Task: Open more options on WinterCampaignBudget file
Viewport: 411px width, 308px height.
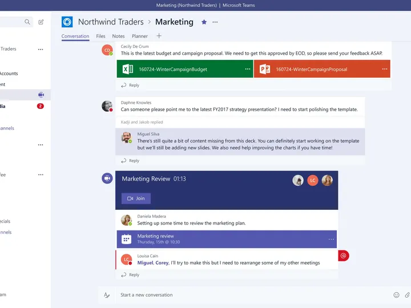Action: [247, 69]
